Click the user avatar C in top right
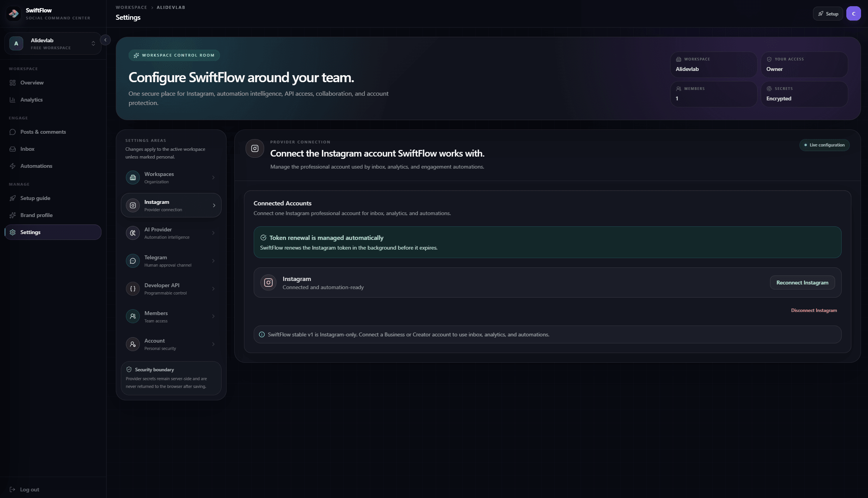This screenshot has height=498, width=868. pos(854,14)
